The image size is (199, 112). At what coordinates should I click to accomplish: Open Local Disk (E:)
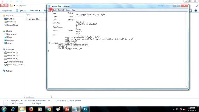[11, 58]
